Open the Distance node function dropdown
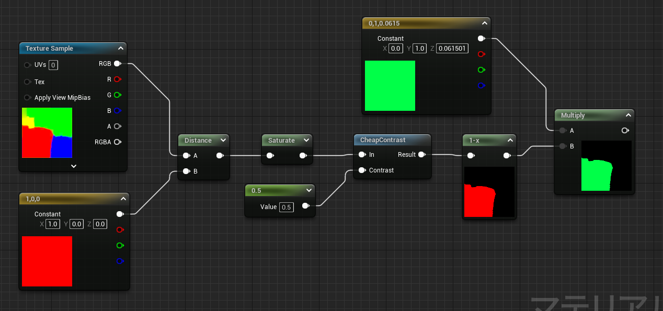 tap(223, 140)
